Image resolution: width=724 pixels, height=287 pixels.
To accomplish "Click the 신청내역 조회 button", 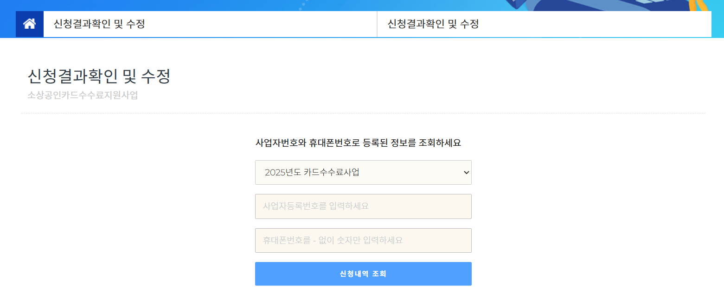I will click(363, 274).
